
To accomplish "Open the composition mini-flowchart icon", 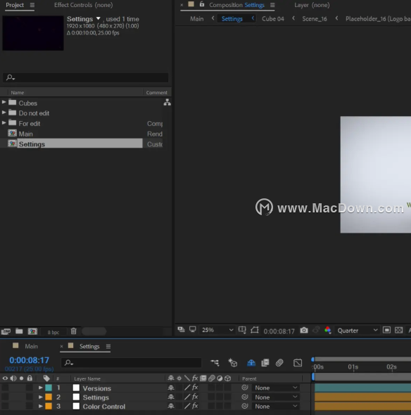I will tap(215, 362).
